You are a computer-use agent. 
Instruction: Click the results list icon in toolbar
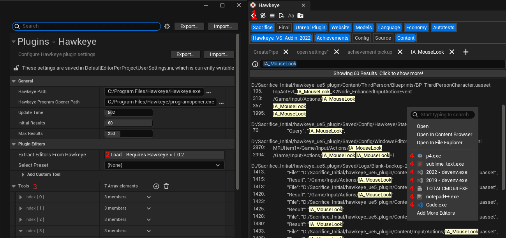click(272, 16)
